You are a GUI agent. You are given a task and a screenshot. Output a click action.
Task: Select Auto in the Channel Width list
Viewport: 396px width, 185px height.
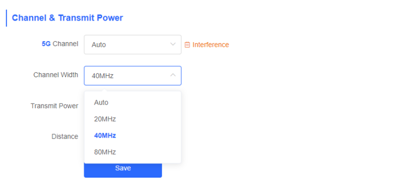coord(133,102)
